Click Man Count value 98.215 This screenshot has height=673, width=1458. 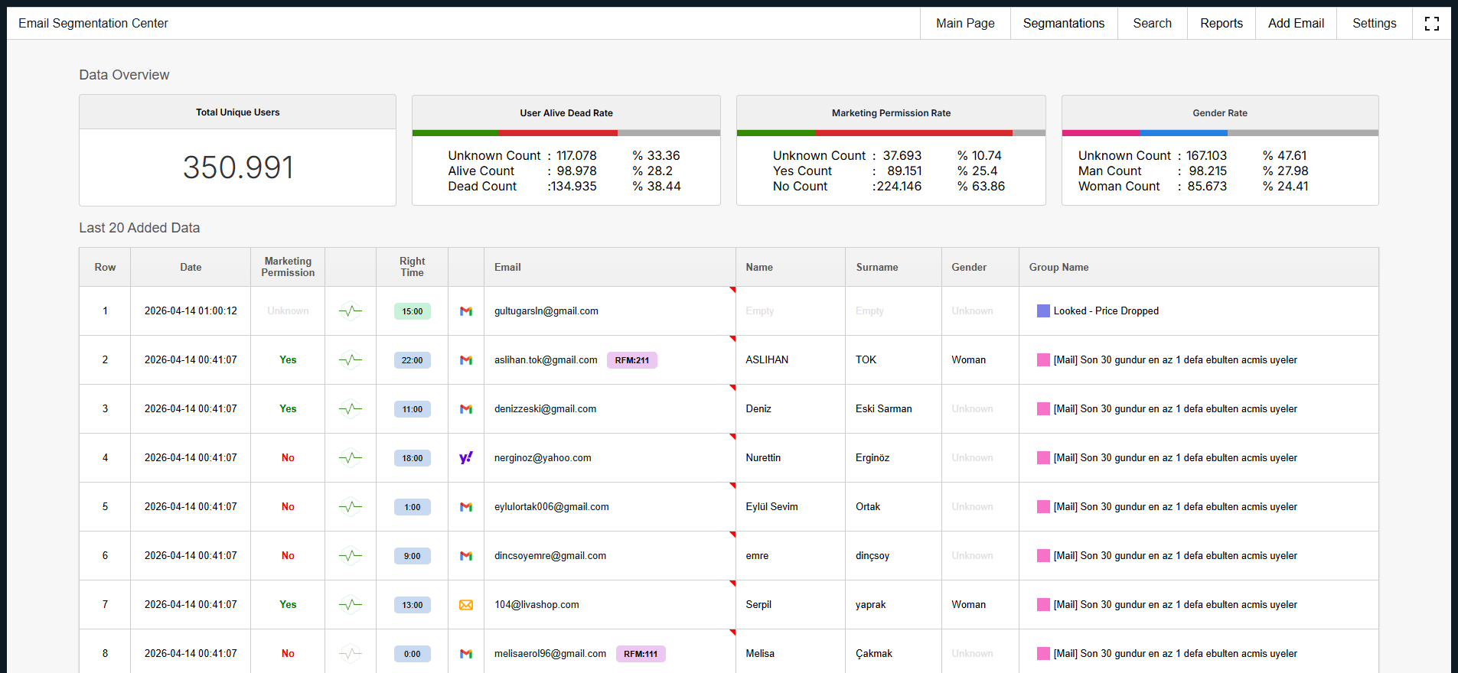[1208, 171]
